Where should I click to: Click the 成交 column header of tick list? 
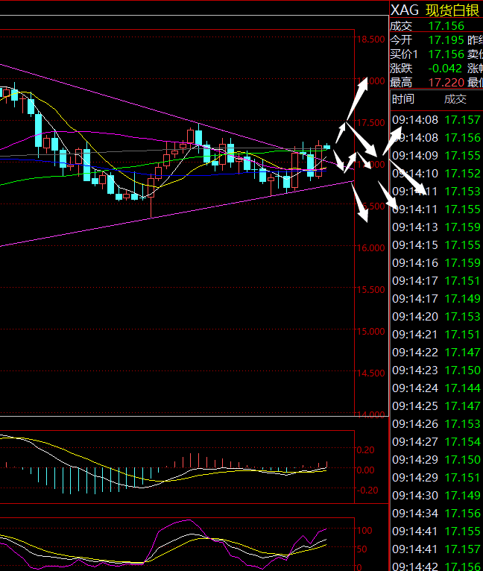[455, 99]
